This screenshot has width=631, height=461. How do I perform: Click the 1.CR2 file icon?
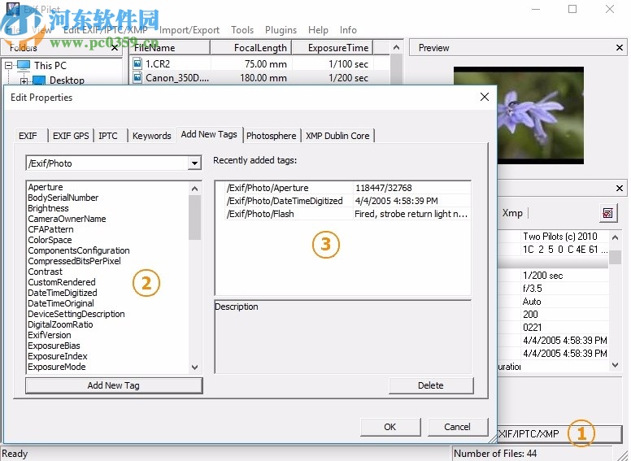137,63
